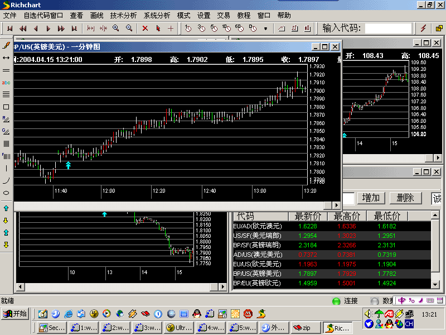Switch to candlestick chart type icon

pos(308,28)
